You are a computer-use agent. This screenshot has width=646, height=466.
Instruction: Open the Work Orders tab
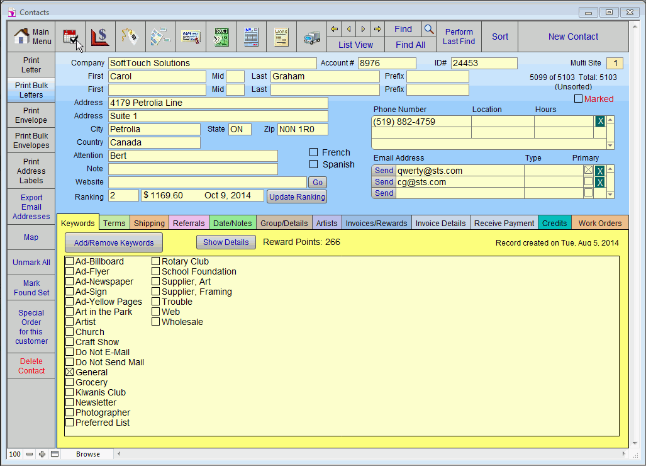tap(599, 223)
